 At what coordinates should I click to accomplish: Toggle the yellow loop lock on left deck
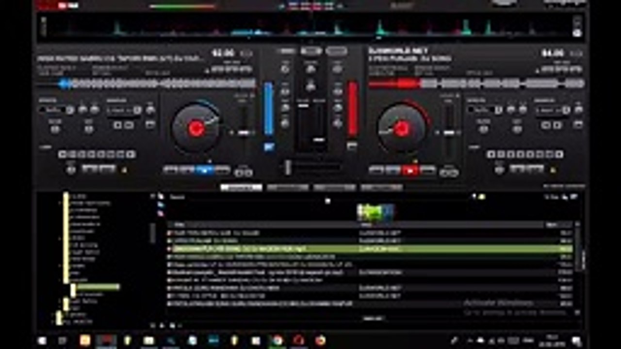click(x=124, y=170)
